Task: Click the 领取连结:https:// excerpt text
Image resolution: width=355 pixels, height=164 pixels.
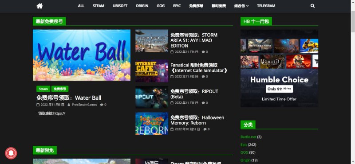Action: pyautogui.click(x=51, y=113)
